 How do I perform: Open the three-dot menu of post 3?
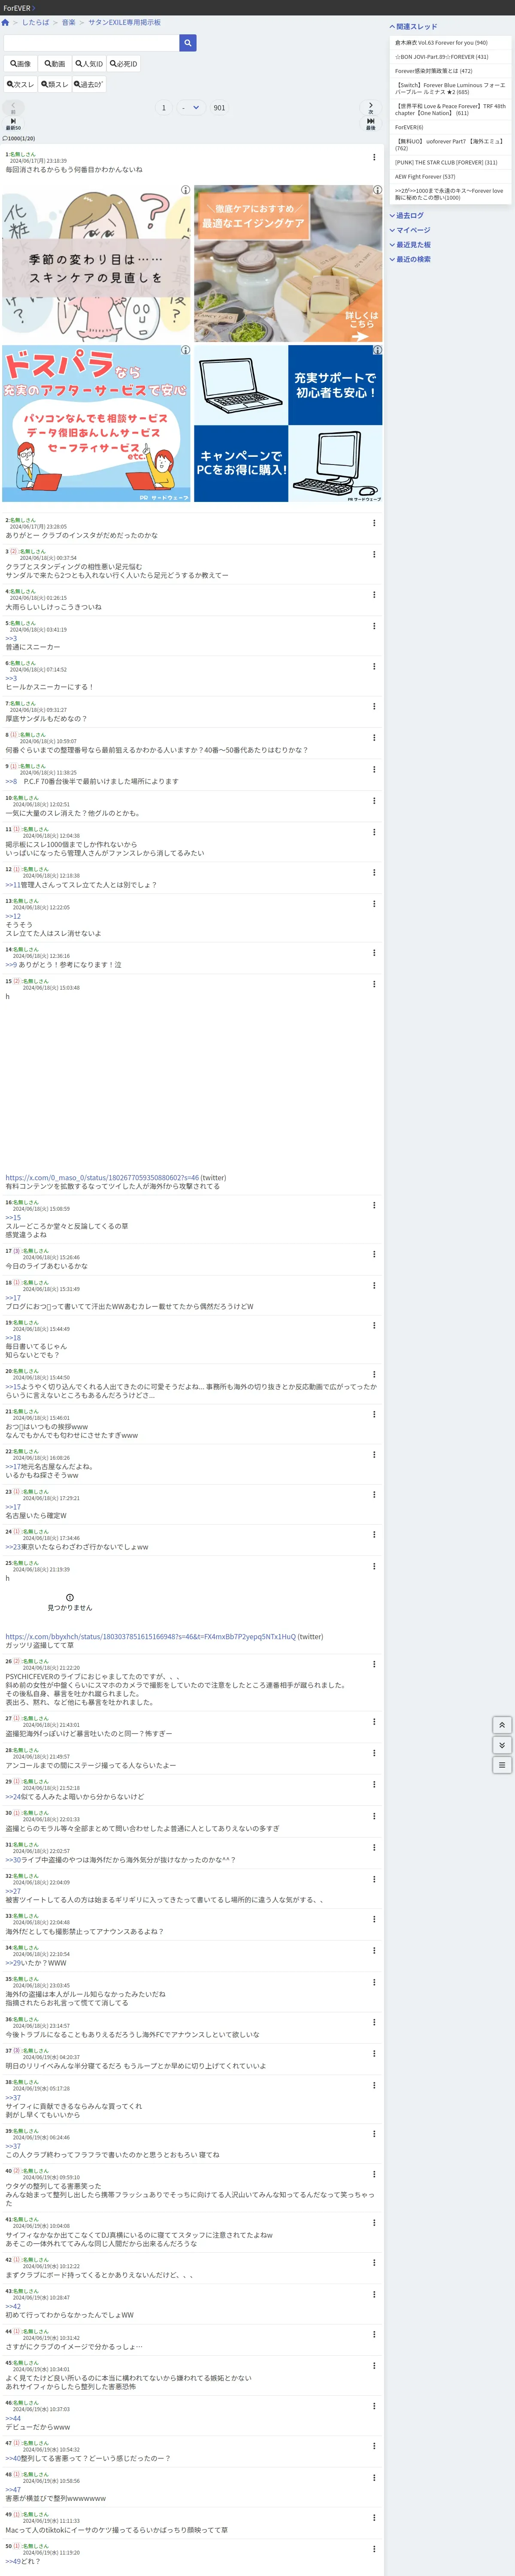pyautogui.click(x=374, y=554)
